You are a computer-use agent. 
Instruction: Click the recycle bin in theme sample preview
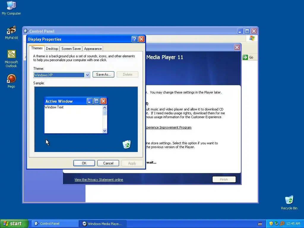pyautogui.click(x=126, y=144)
